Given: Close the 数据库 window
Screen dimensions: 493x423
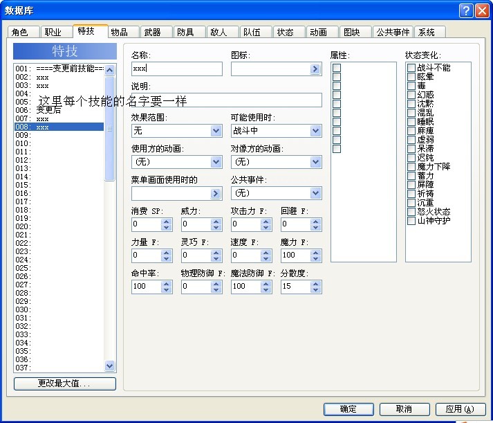Looking at the screenshot, I should (482, 11).
